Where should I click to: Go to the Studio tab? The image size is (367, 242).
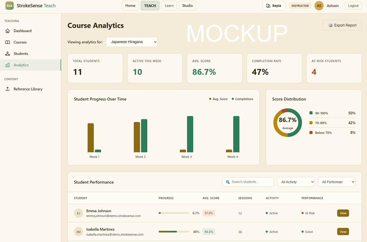click(187, 6)
